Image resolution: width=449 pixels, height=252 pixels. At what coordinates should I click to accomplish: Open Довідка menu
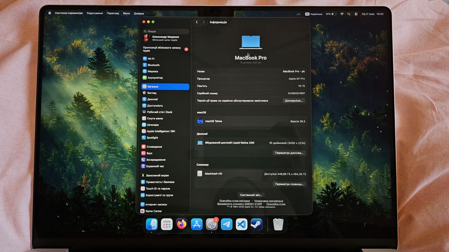pos(139,13)
